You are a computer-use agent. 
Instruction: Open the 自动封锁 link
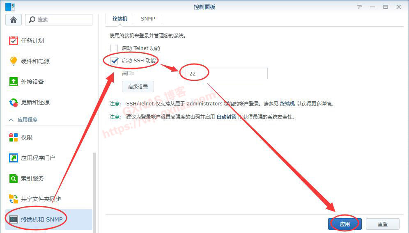click(x=226, y=117)
